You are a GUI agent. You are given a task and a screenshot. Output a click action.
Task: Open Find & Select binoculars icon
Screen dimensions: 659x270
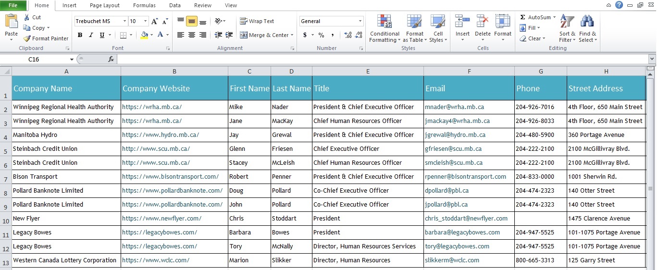coord(587,22)
